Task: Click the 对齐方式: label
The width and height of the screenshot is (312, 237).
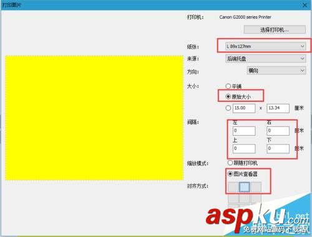Action: (x=198, y=186)
